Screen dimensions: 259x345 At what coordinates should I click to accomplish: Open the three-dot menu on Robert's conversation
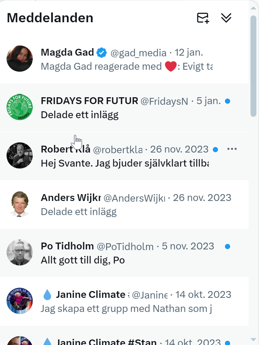[x=232, y=149]
